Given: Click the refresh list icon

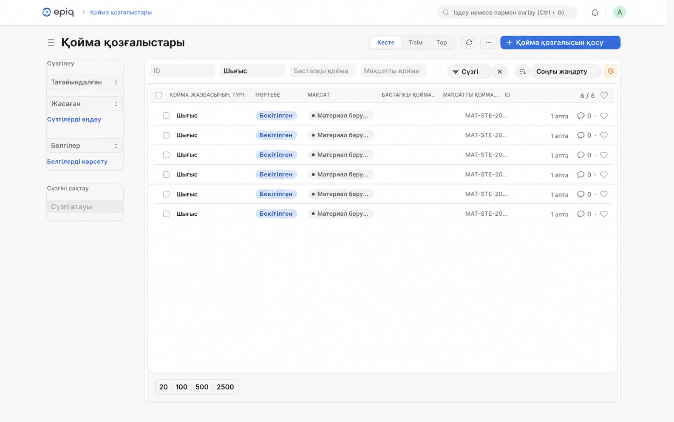Looking at the screenshot, I should [469, 43].
